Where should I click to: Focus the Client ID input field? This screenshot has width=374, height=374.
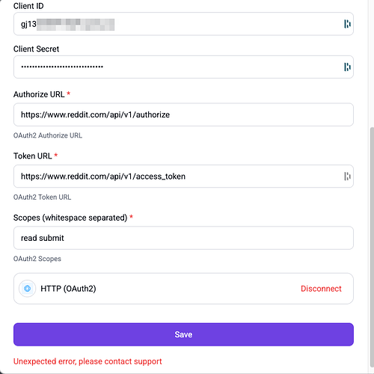(x=183, y=24)
